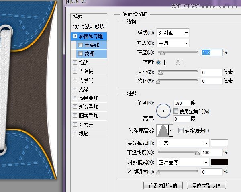Open the white highlight color swatch
Screen dimensions: 241x192
pyautogui.click(x=219, y=143)
